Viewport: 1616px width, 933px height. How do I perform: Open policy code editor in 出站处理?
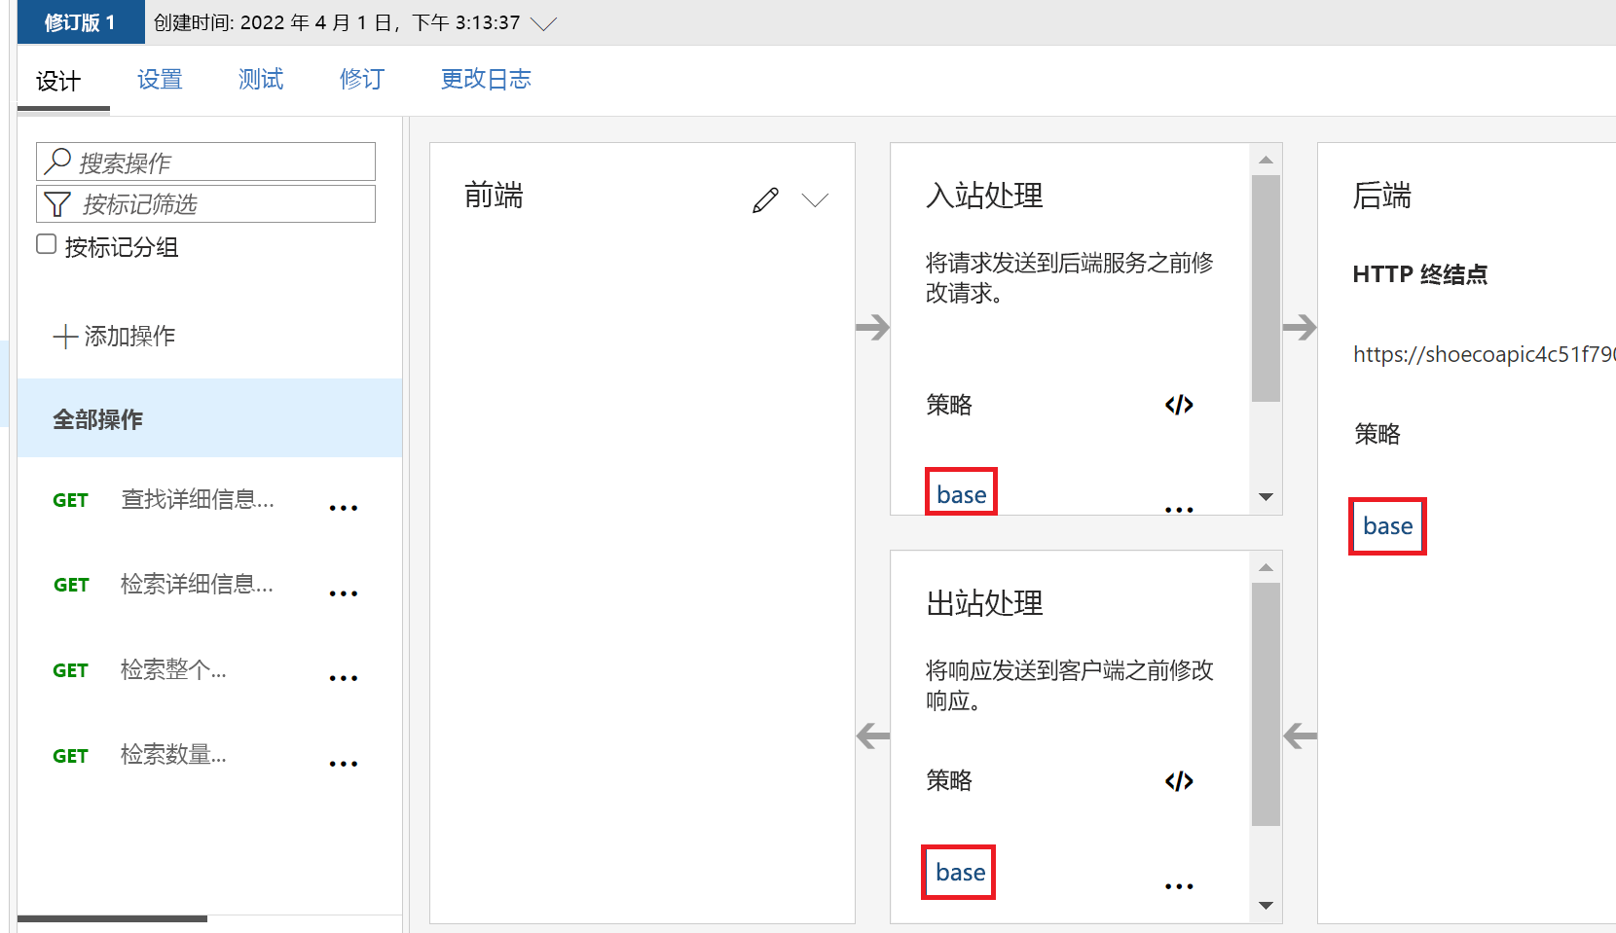[x=1179, y=781]
